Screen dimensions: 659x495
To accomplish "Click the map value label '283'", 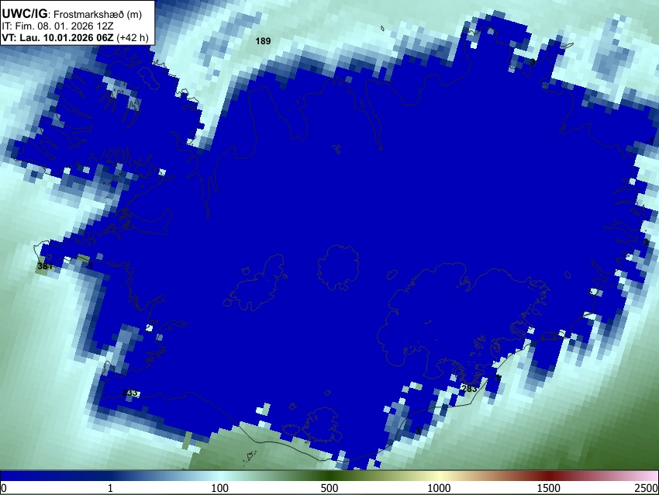I will pyautogui.click(x=469, y=388).
